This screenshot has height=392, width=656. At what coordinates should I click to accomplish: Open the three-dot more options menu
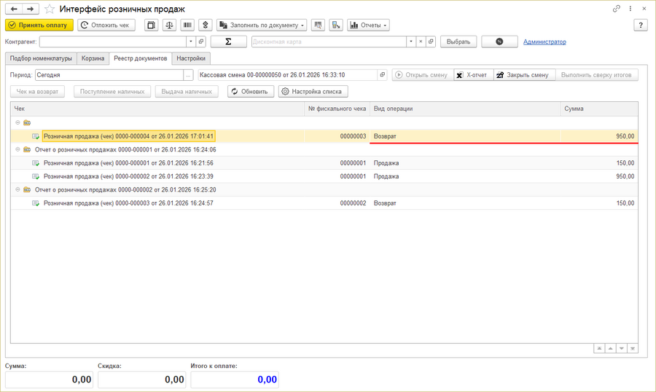(628, 9)
